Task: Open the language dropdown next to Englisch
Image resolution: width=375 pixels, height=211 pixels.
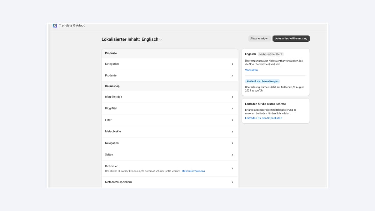Action: (161, 40)
